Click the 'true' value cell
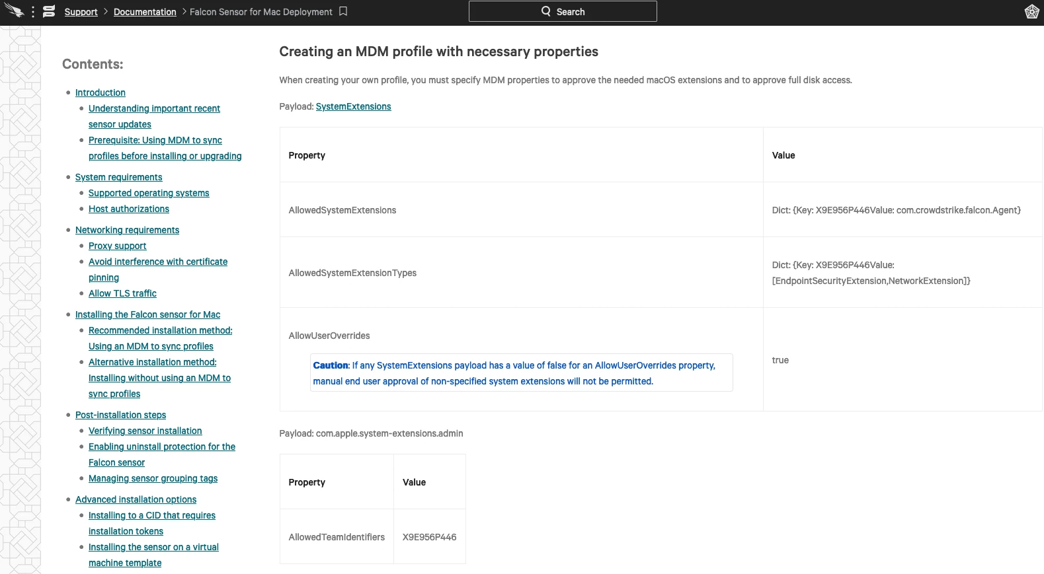The image size is (1044, 574). point(903,360)
